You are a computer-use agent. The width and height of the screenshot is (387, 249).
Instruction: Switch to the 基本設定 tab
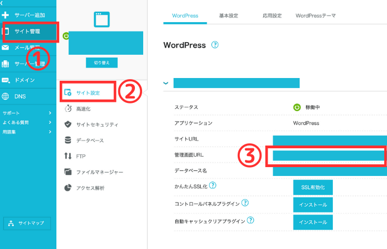228,16
